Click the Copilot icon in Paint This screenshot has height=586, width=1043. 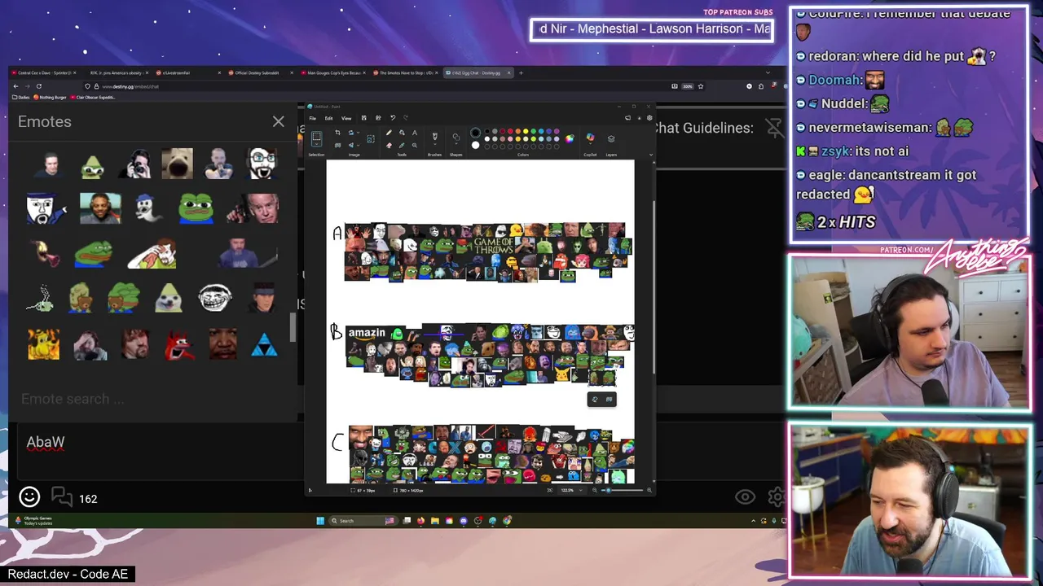[590, 137]
